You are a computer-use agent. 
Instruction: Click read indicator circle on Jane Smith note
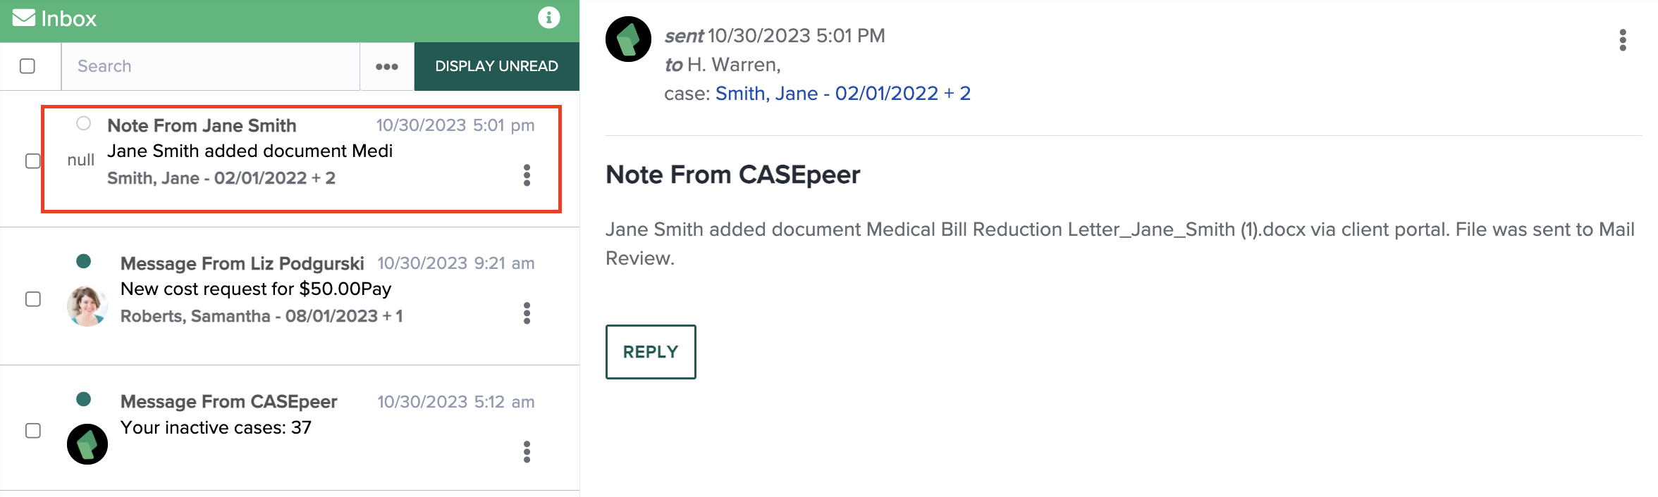84,123
